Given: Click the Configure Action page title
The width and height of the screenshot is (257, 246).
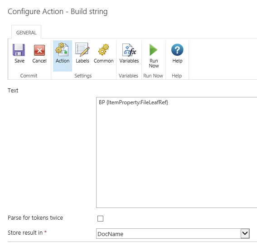Looking at the screenshot, I should pyautogui.click(x=58, y=12).
